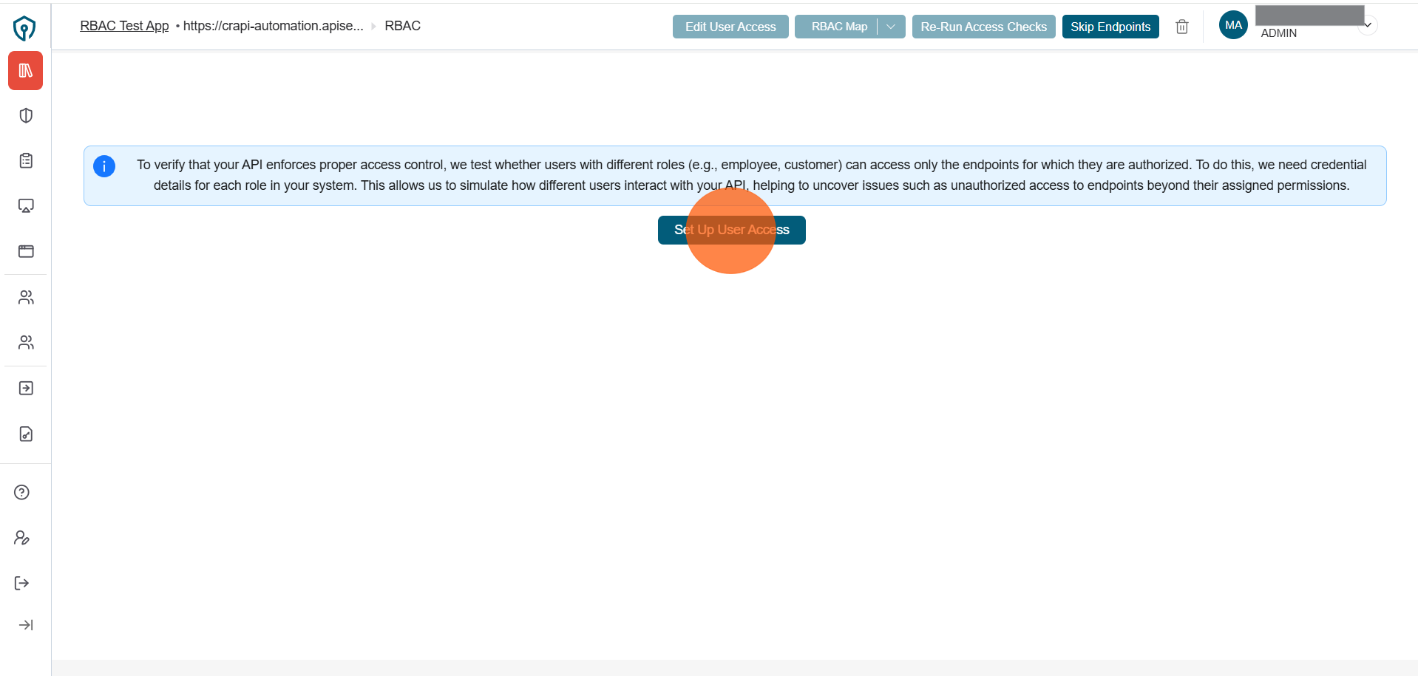Viewport: 1418px width, 676px height.
Task: Delete the app using the trash icon
Action: point(1181,26)
